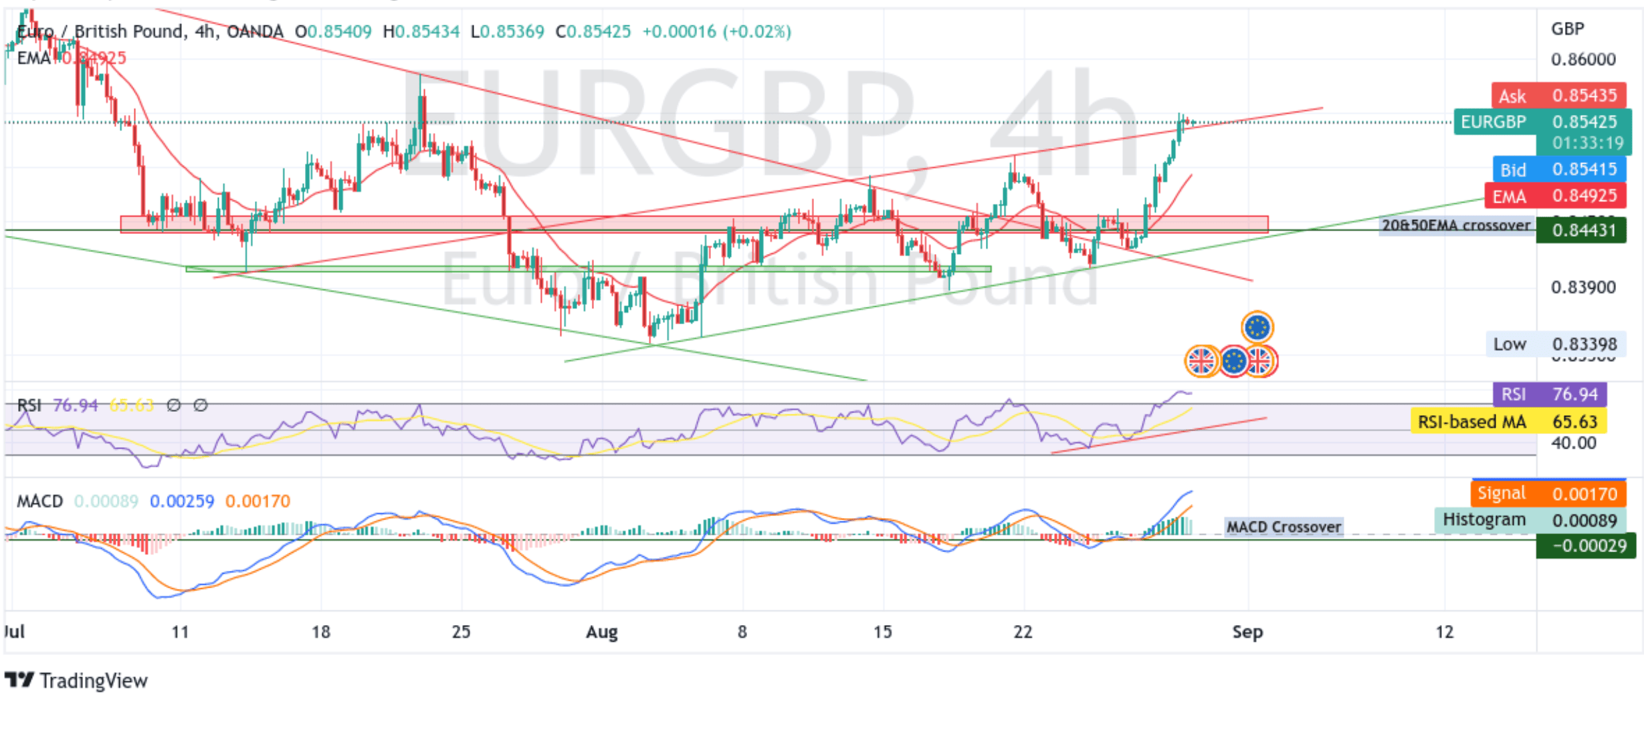Click the 'Aug' label on time axis
The height and width of the screenshot is (738, 1644).
pos(601,632)
